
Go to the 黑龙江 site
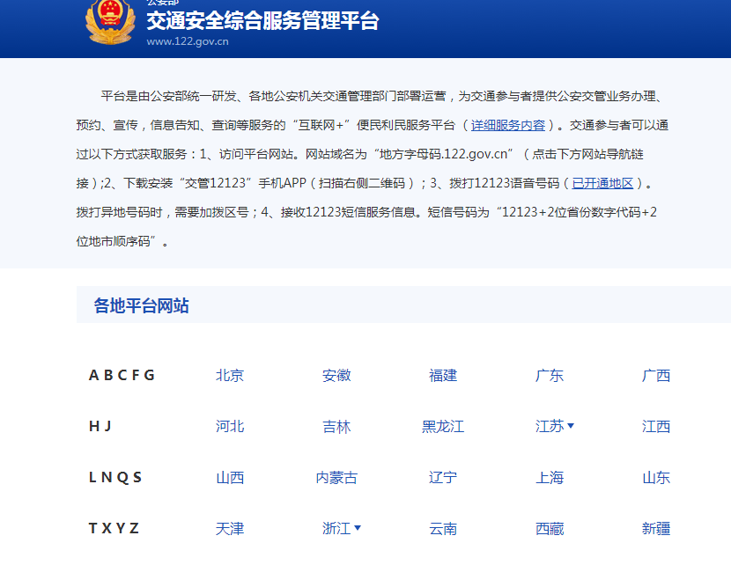(443, 426)
